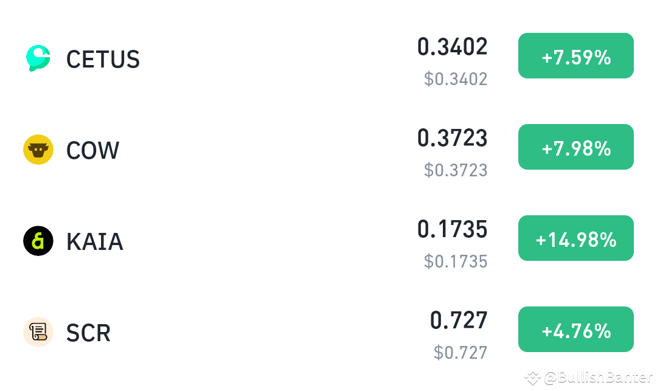
Task: Click the $0.3402 USD value under CETUS price
Action: click(455, 79)
